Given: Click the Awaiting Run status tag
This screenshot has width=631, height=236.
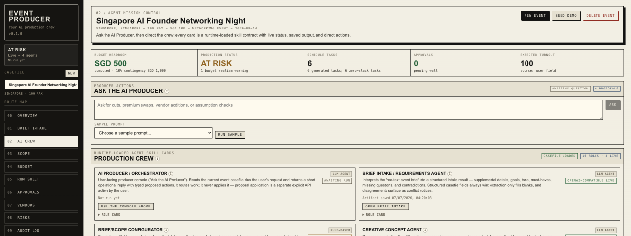Looking at the screenshot, I should coord(337,181).
